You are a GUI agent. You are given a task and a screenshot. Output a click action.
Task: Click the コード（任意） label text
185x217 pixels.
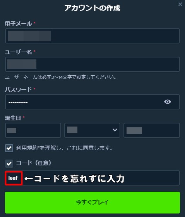point(34,163)
